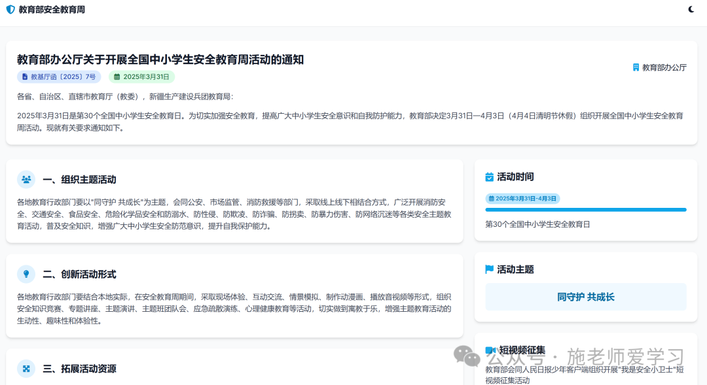
Task: Click the document icon in 教基厅函 badge
Action: [25, 77]
